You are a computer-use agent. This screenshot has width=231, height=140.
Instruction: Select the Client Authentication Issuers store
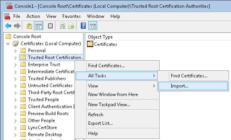click(x=51, y=107)
